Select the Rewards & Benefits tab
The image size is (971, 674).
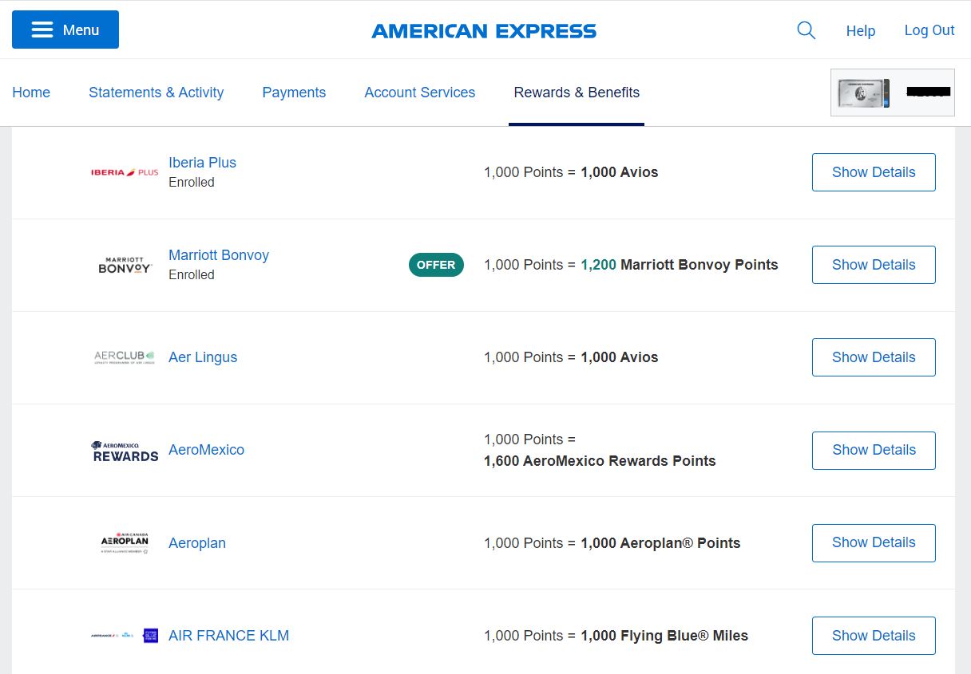[577, 93]
